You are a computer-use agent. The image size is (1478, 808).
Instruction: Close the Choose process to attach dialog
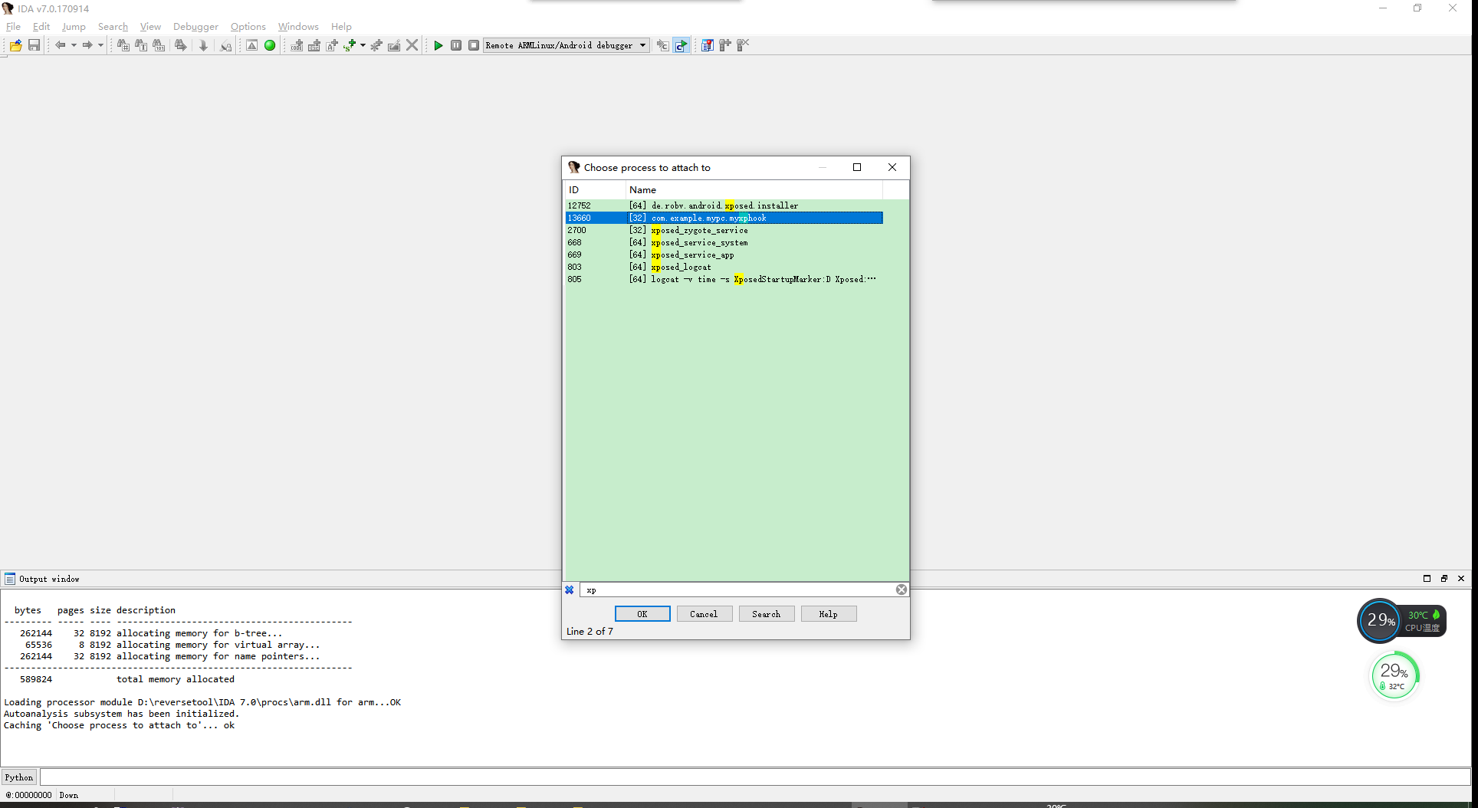pos(892,167)
